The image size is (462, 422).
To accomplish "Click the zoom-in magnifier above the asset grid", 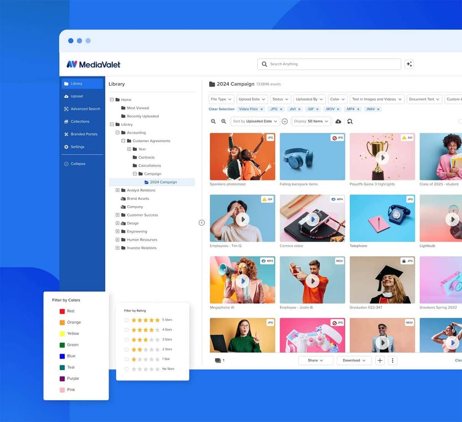I will tap(224, 121).
